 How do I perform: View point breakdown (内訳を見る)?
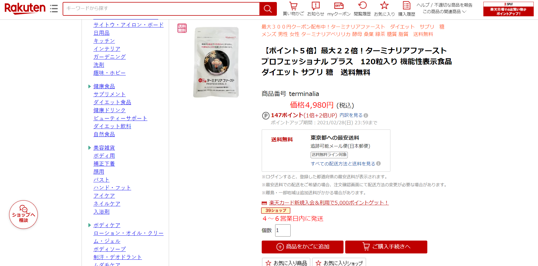[x=351, y=115]
